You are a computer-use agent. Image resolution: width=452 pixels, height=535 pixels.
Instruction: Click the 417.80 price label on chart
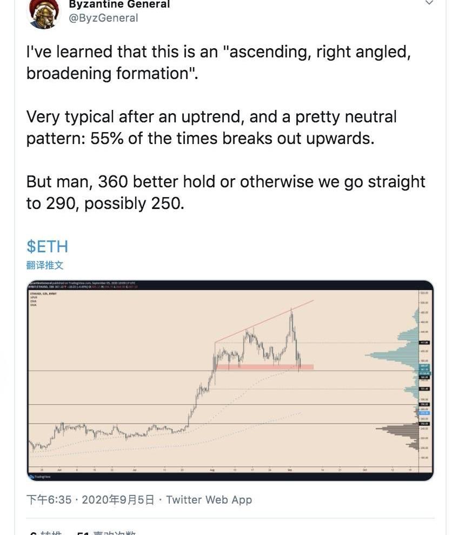click(x=424, y=342)
